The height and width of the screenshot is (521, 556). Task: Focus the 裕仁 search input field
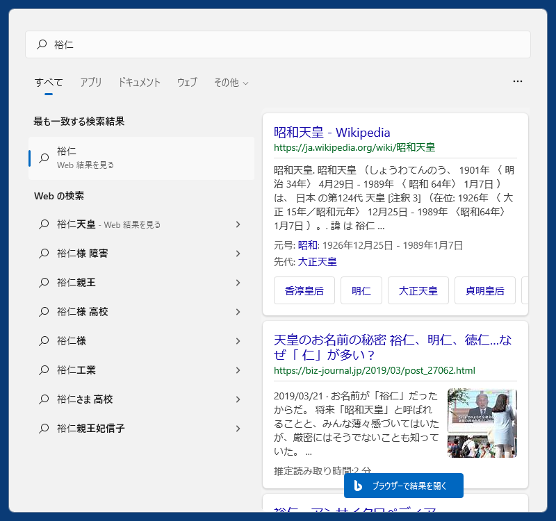(278, 44)
